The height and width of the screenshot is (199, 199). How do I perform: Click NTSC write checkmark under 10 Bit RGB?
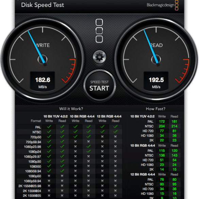pos(76,132)
